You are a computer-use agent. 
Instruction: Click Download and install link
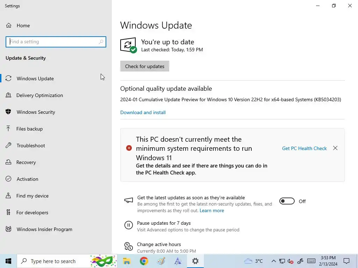pos(143,113)
